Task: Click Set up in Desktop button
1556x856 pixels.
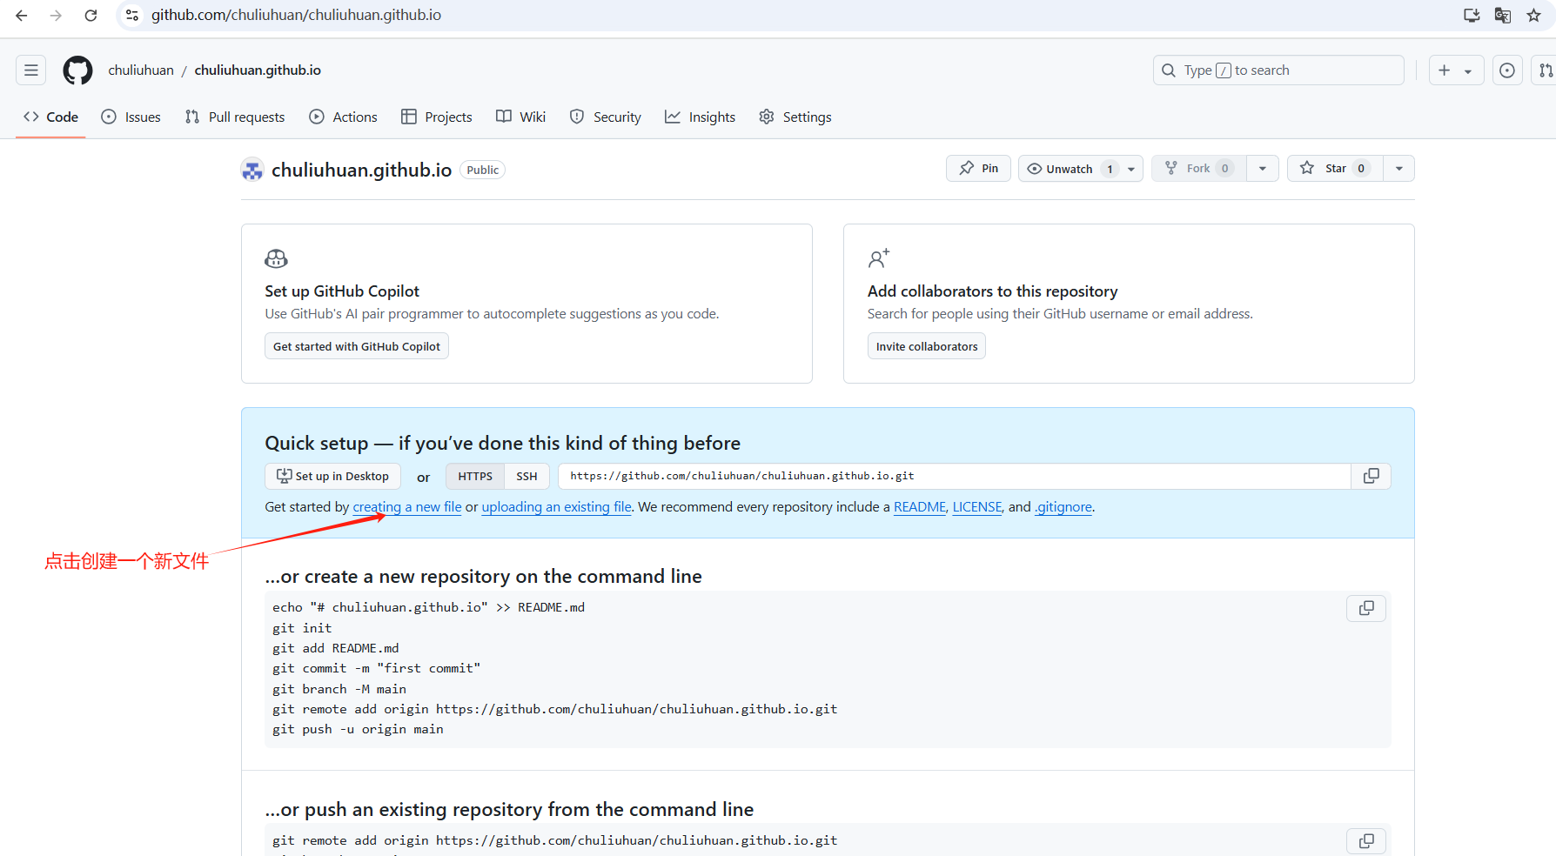Action: coord(333,476)
